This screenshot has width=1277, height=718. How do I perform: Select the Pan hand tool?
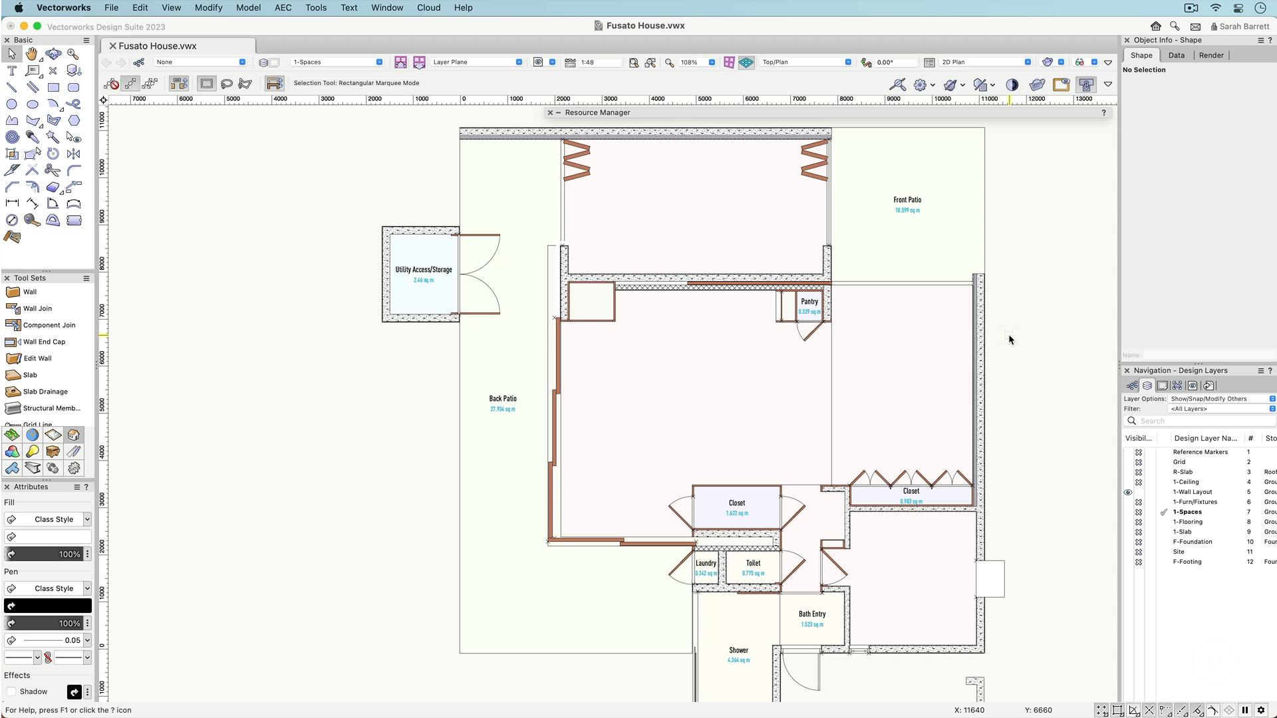[x=32, y=55]
